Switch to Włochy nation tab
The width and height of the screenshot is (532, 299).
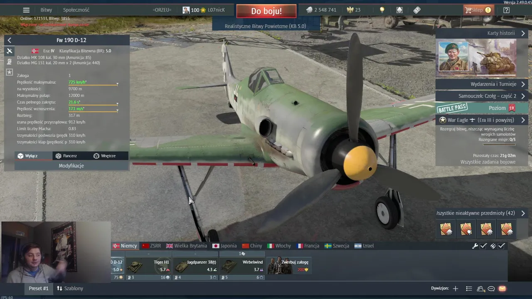tap(279, 246)
